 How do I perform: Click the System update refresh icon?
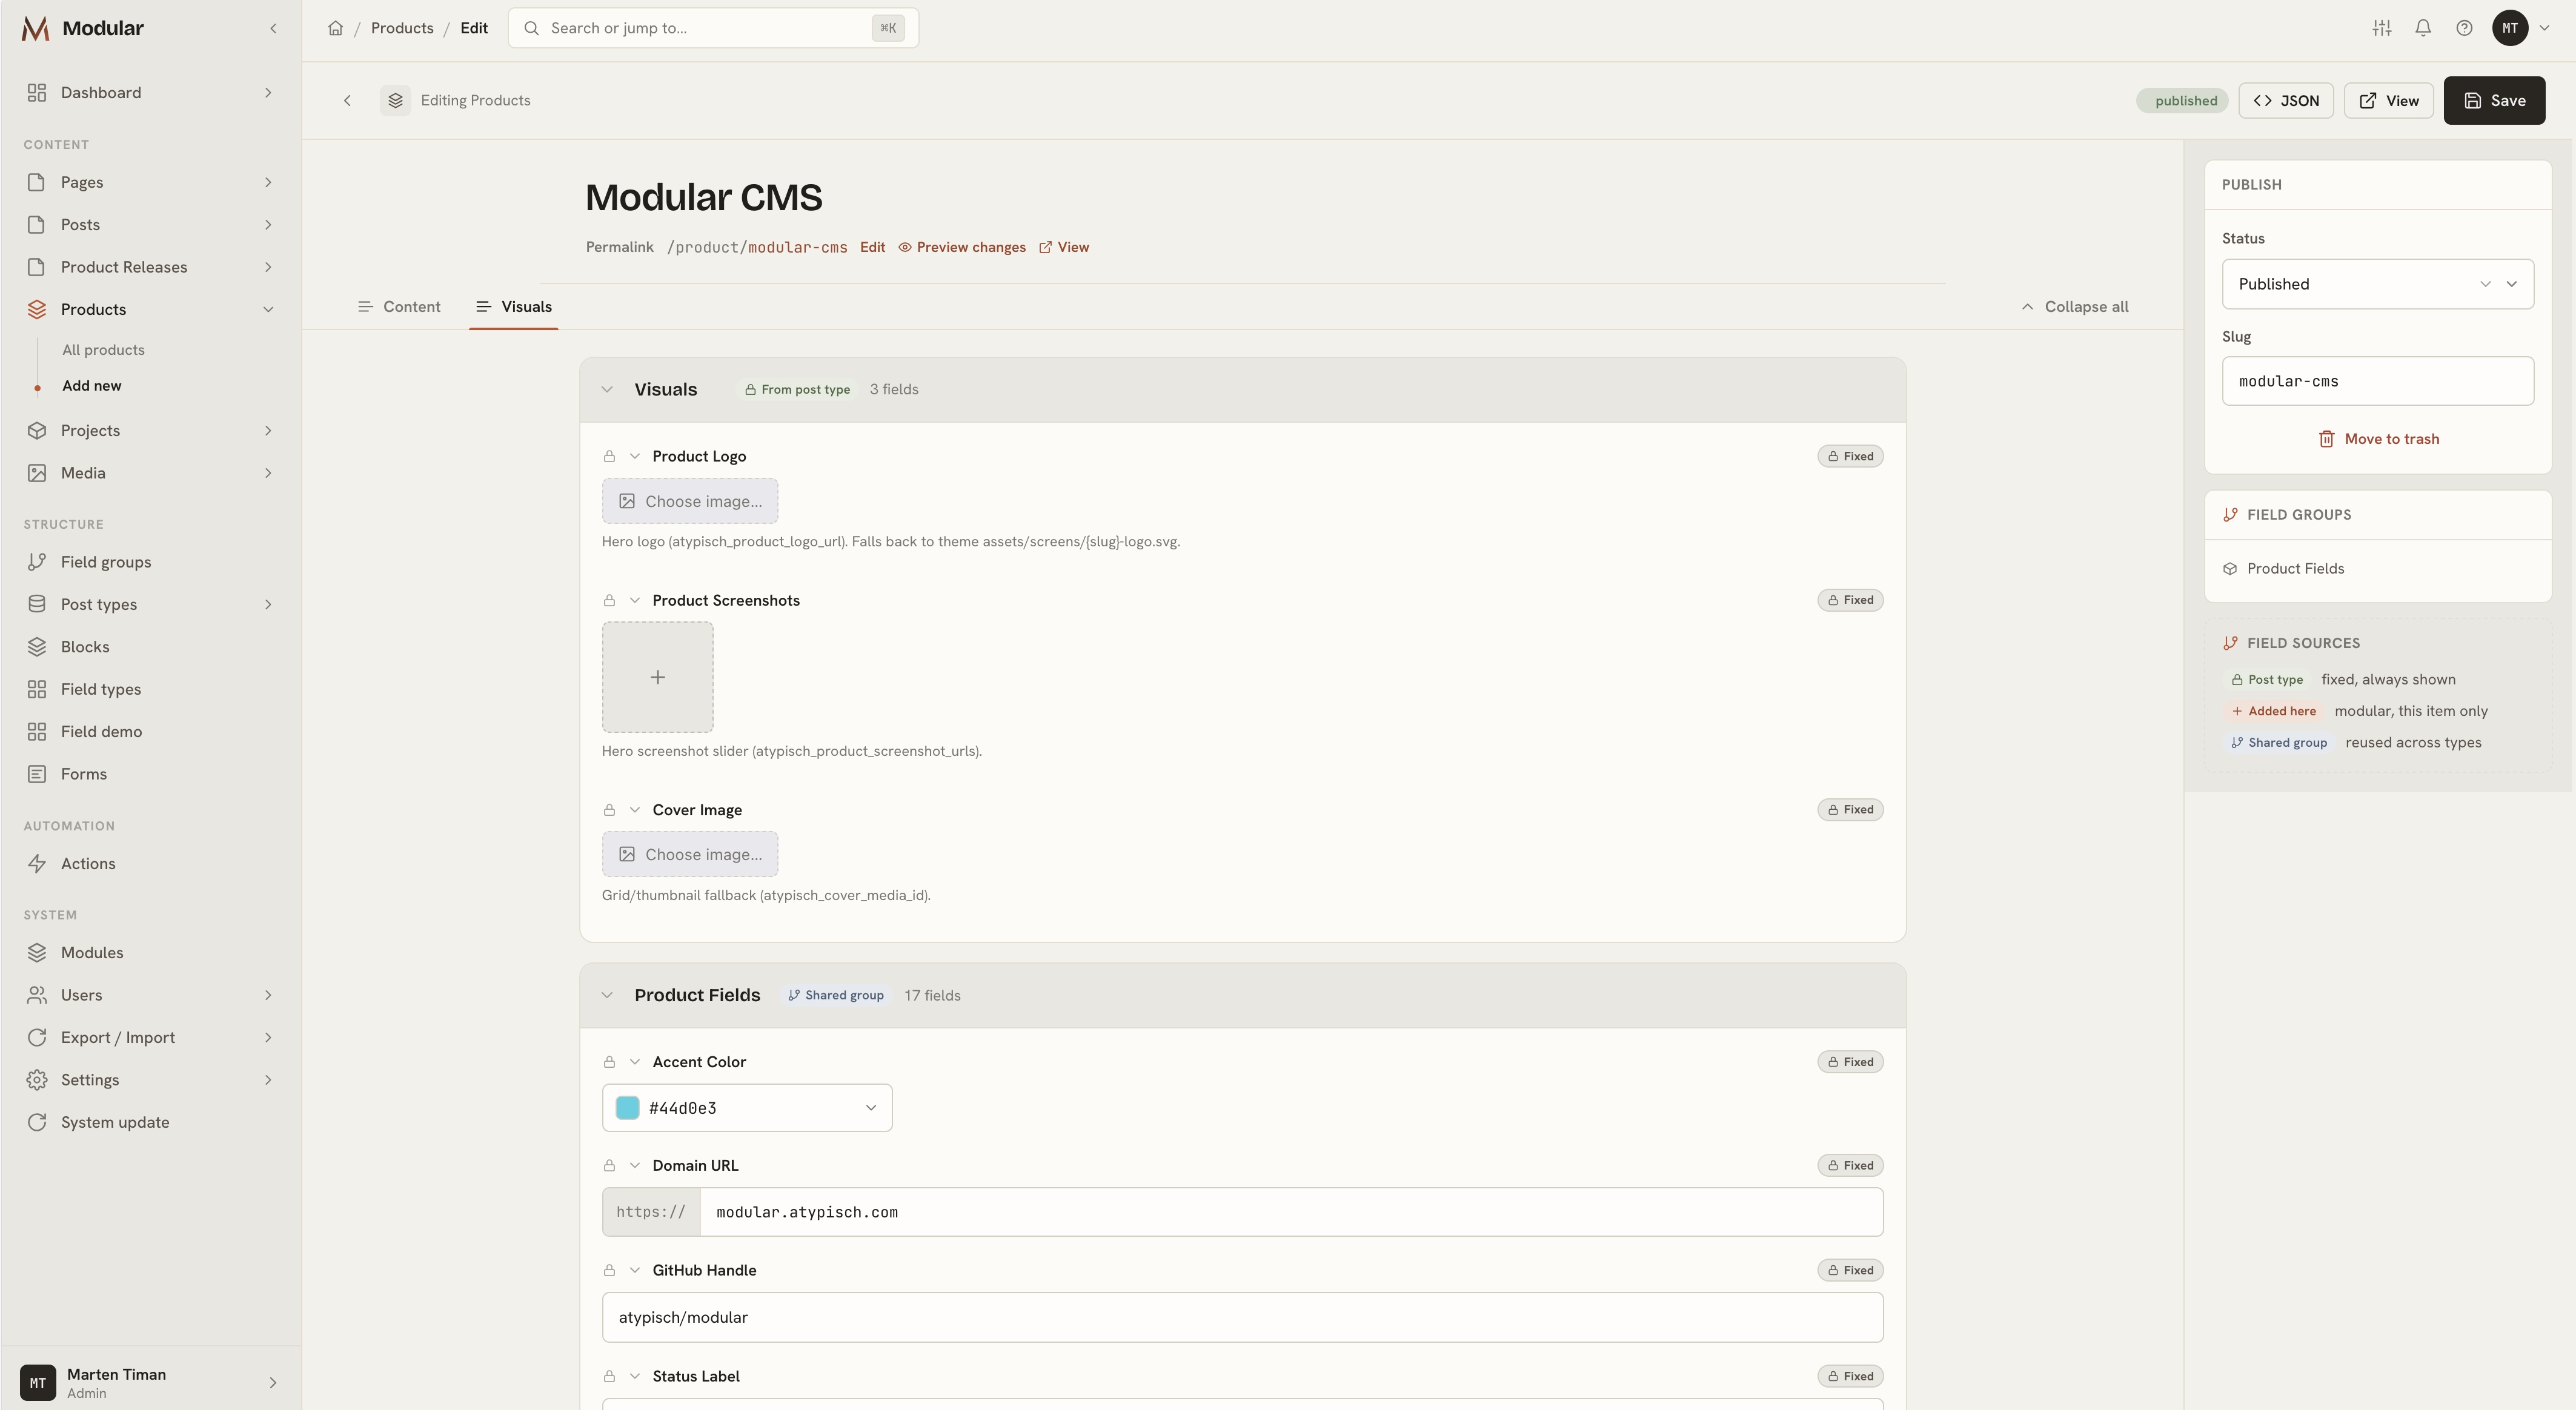pos(37,1122)
